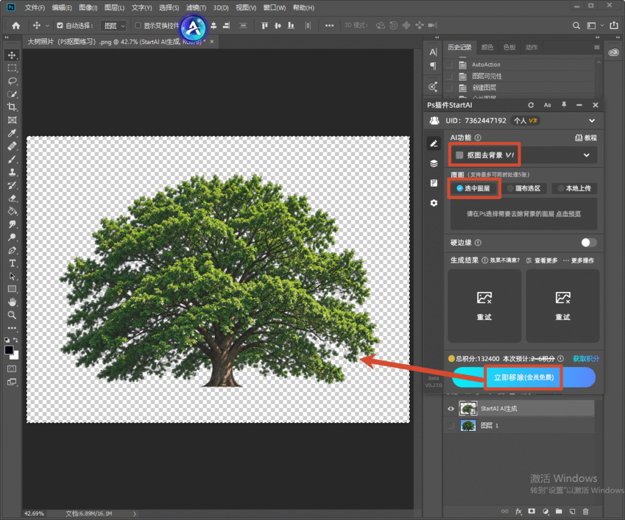625x520 pixels.
Task: Expand the status bar info arrow
Action: click(134, 514)
